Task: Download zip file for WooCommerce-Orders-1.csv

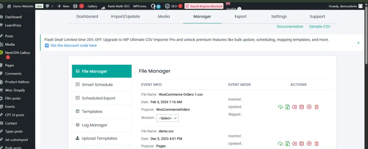Action: pos(287,107)
